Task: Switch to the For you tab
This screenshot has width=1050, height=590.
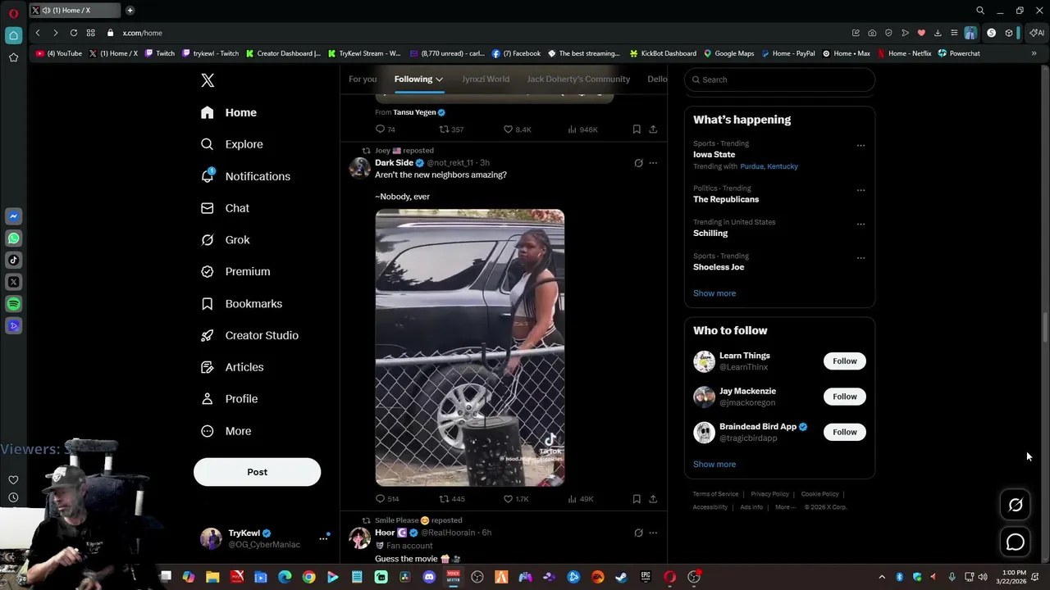Action: pos(363,79)
